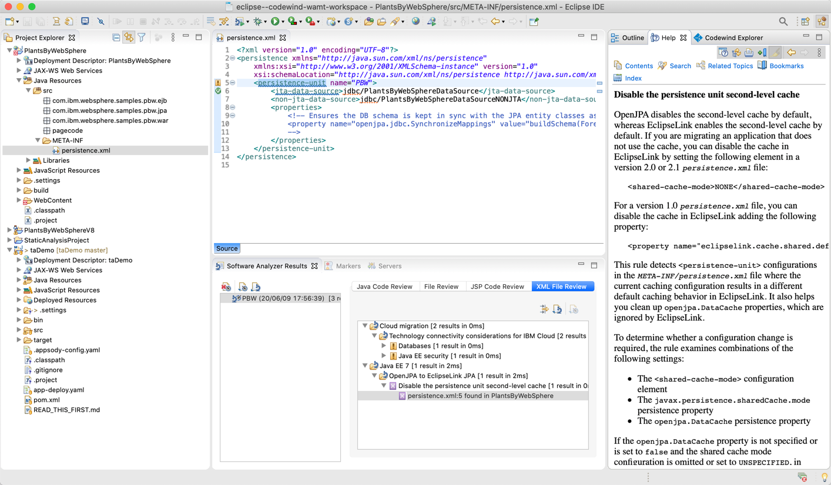Open the Servers tab

pos(384,266)
